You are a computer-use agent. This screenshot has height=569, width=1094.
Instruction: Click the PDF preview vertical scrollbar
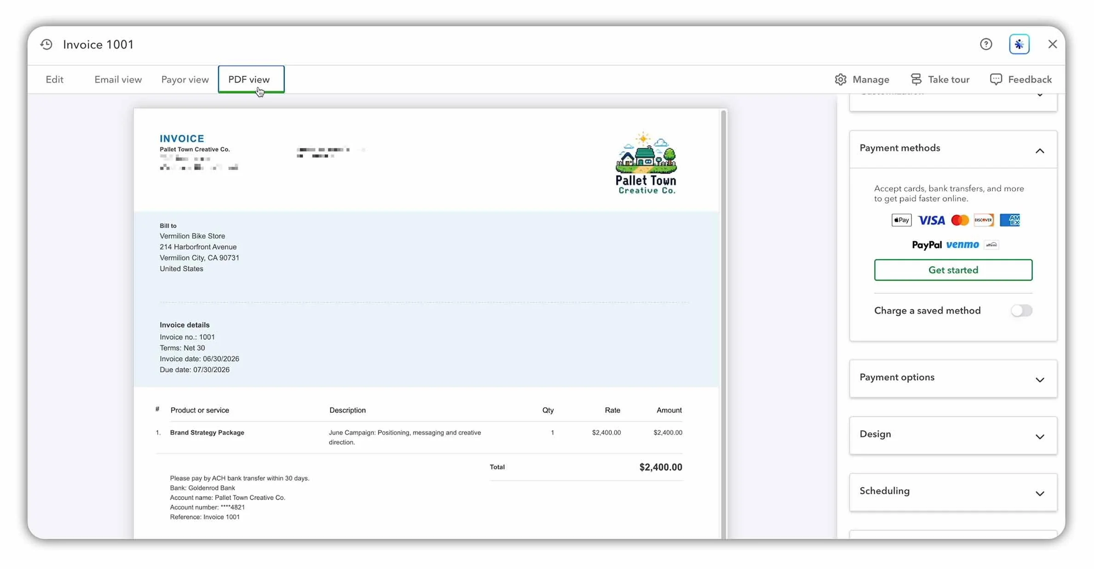[x=724, y=324]
